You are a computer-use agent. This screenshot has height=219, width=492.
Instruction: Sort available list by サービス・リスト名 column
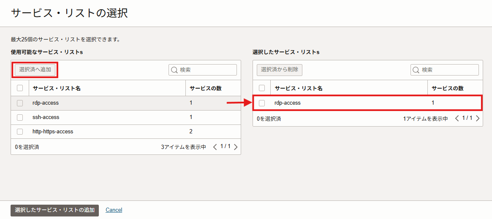(x=57, y=89)
